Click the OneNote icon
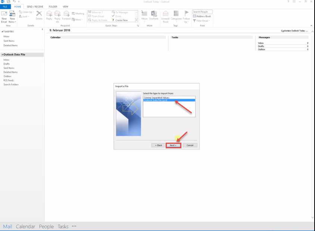The image size is (315, 231). (x=154, y=14)
